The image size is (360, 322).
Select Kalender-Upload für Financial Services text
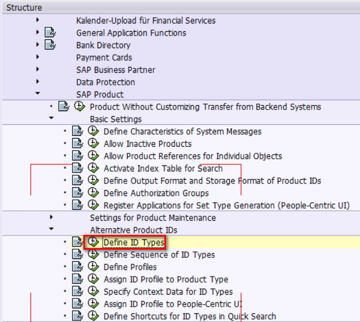pyautogui.click(x=146, y=21)
